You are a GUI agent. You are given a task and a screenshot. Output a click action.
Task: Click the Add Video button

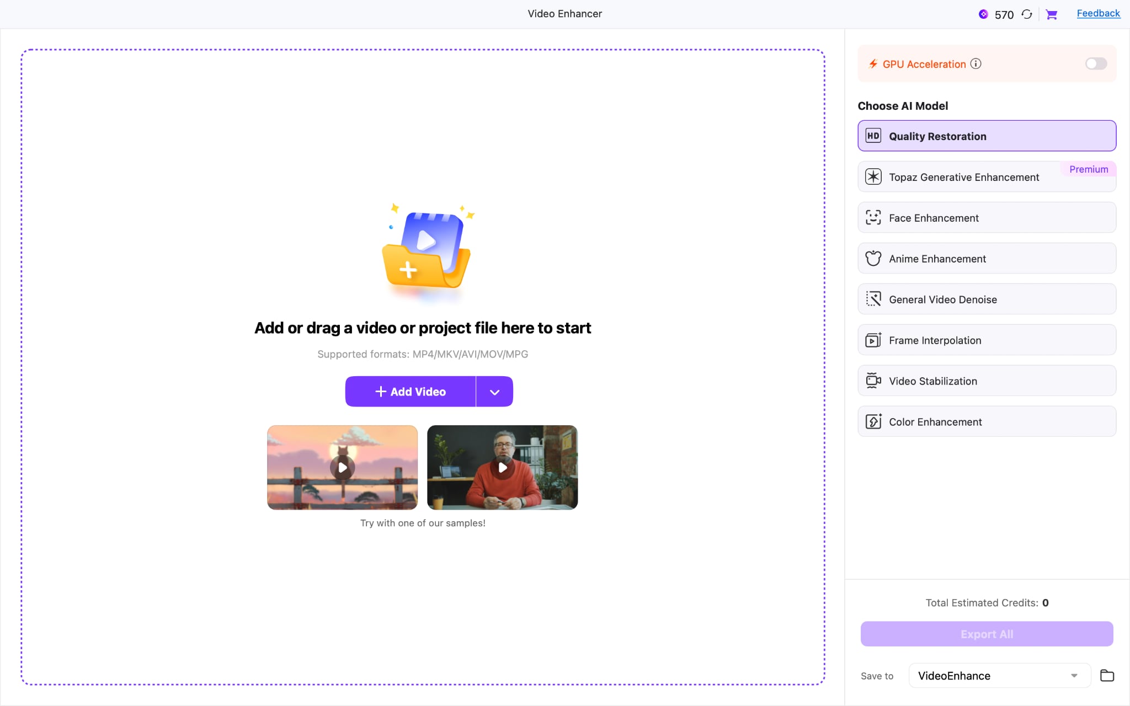[410, 391]
